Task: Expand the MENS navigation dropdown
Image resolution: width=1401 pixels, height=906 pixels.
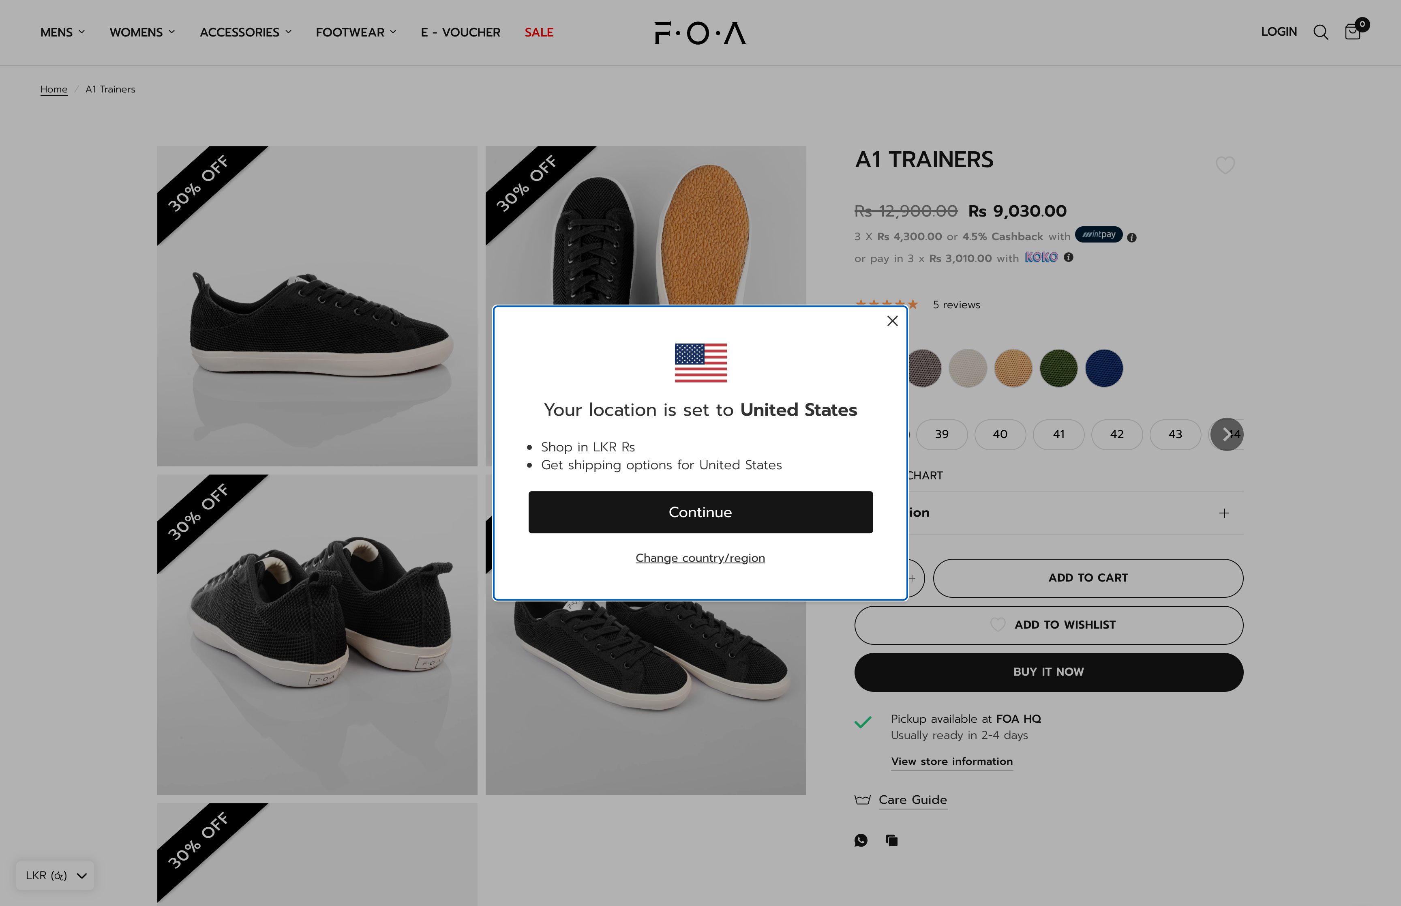Action: pyautogui.click(x=62, y=32)
